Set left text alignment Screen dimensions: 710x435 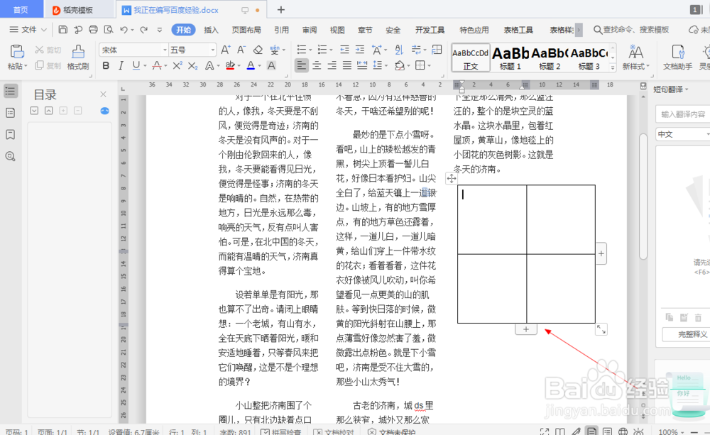point(301,65)
